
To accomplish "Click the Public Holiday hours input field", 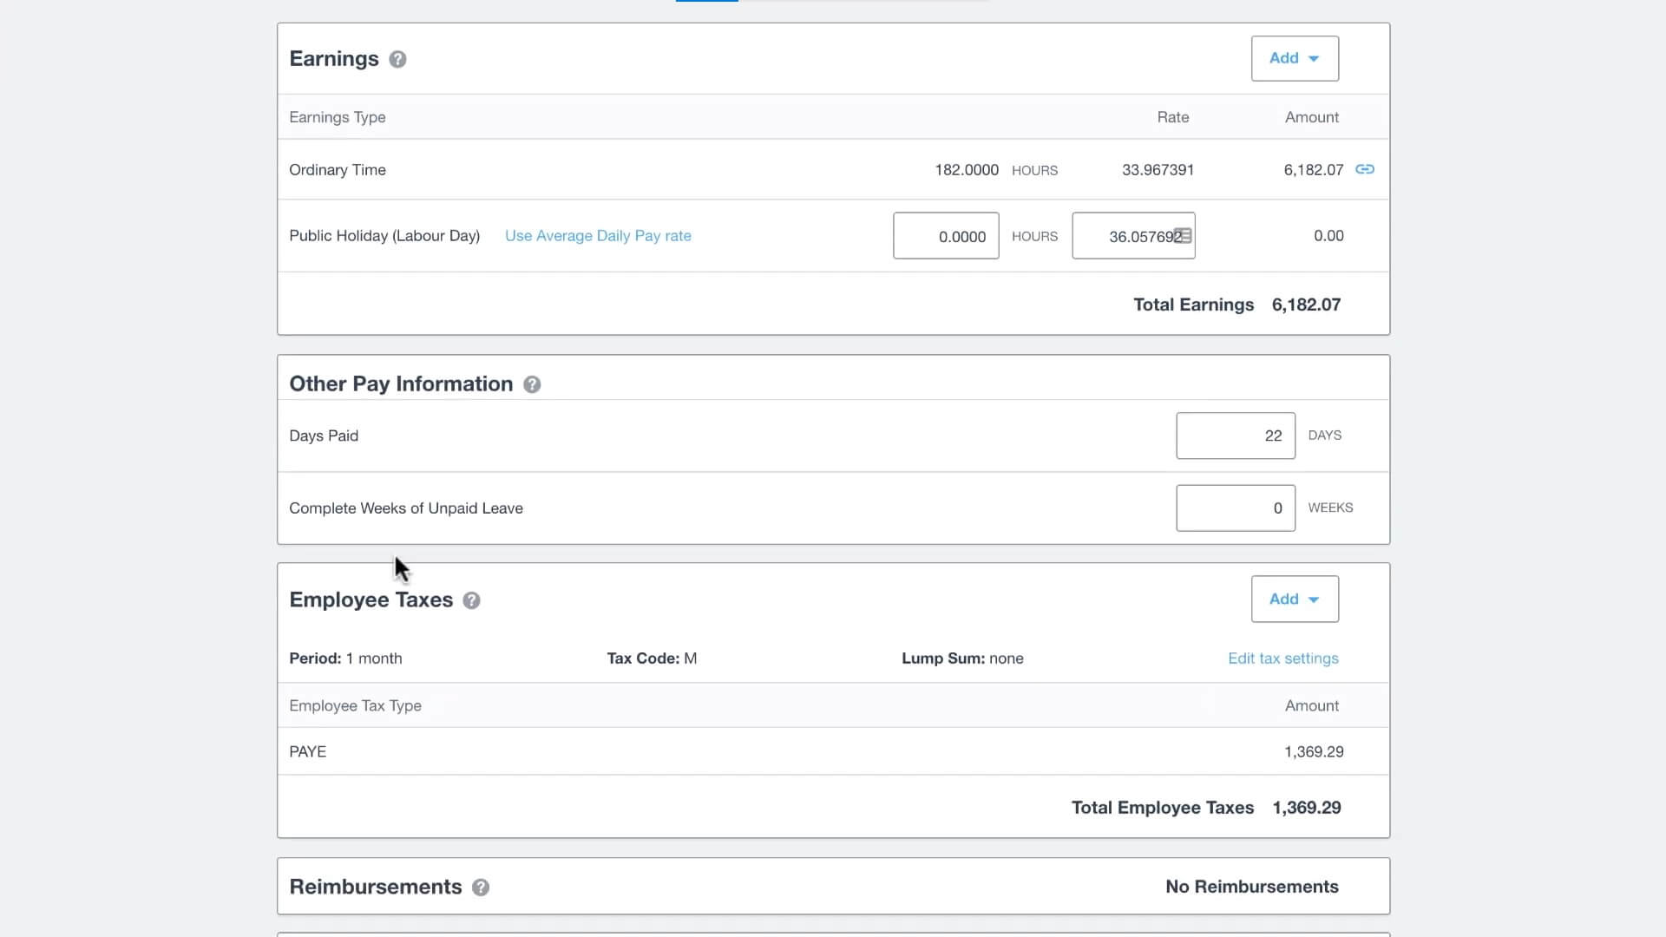I will pos(945,236).
